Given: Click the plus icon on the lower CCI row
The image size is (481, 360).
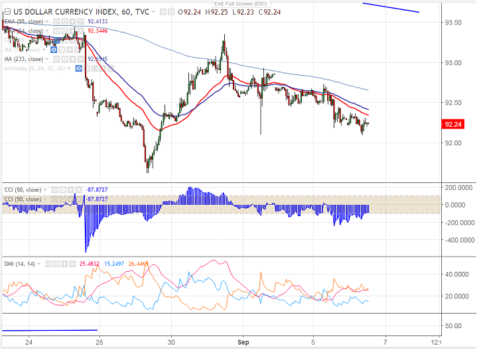Looking at the screenshot, I should 70,200.
